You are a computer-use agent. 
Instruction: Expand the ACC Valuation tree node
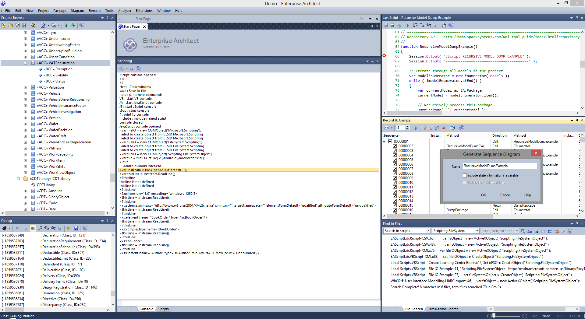point(25,87)
